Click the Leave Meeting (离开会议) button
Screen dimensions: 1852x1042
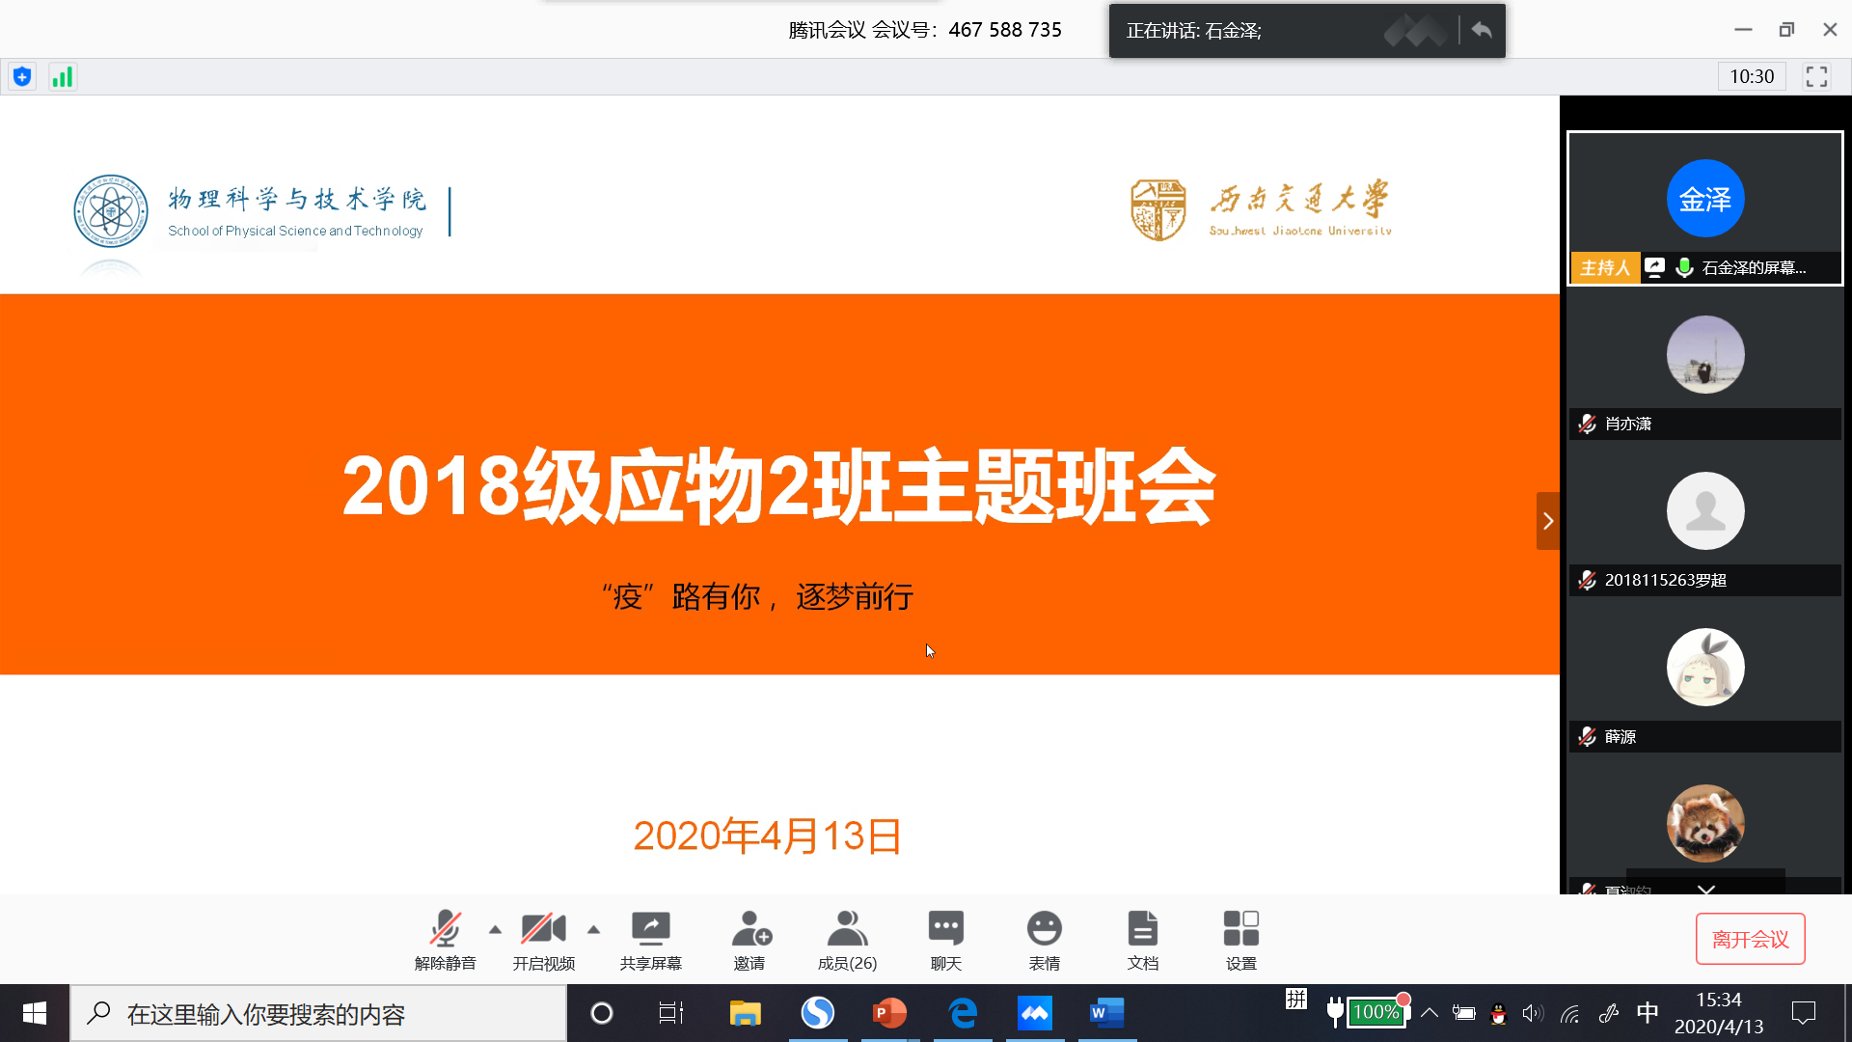(x=1750, y=939)
